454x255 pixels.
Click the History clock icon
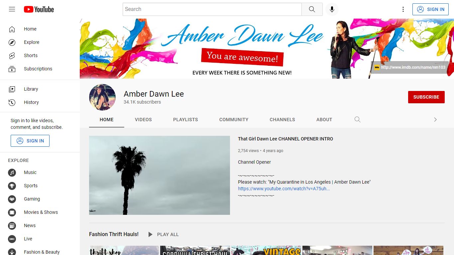click(x=12, y=102)
